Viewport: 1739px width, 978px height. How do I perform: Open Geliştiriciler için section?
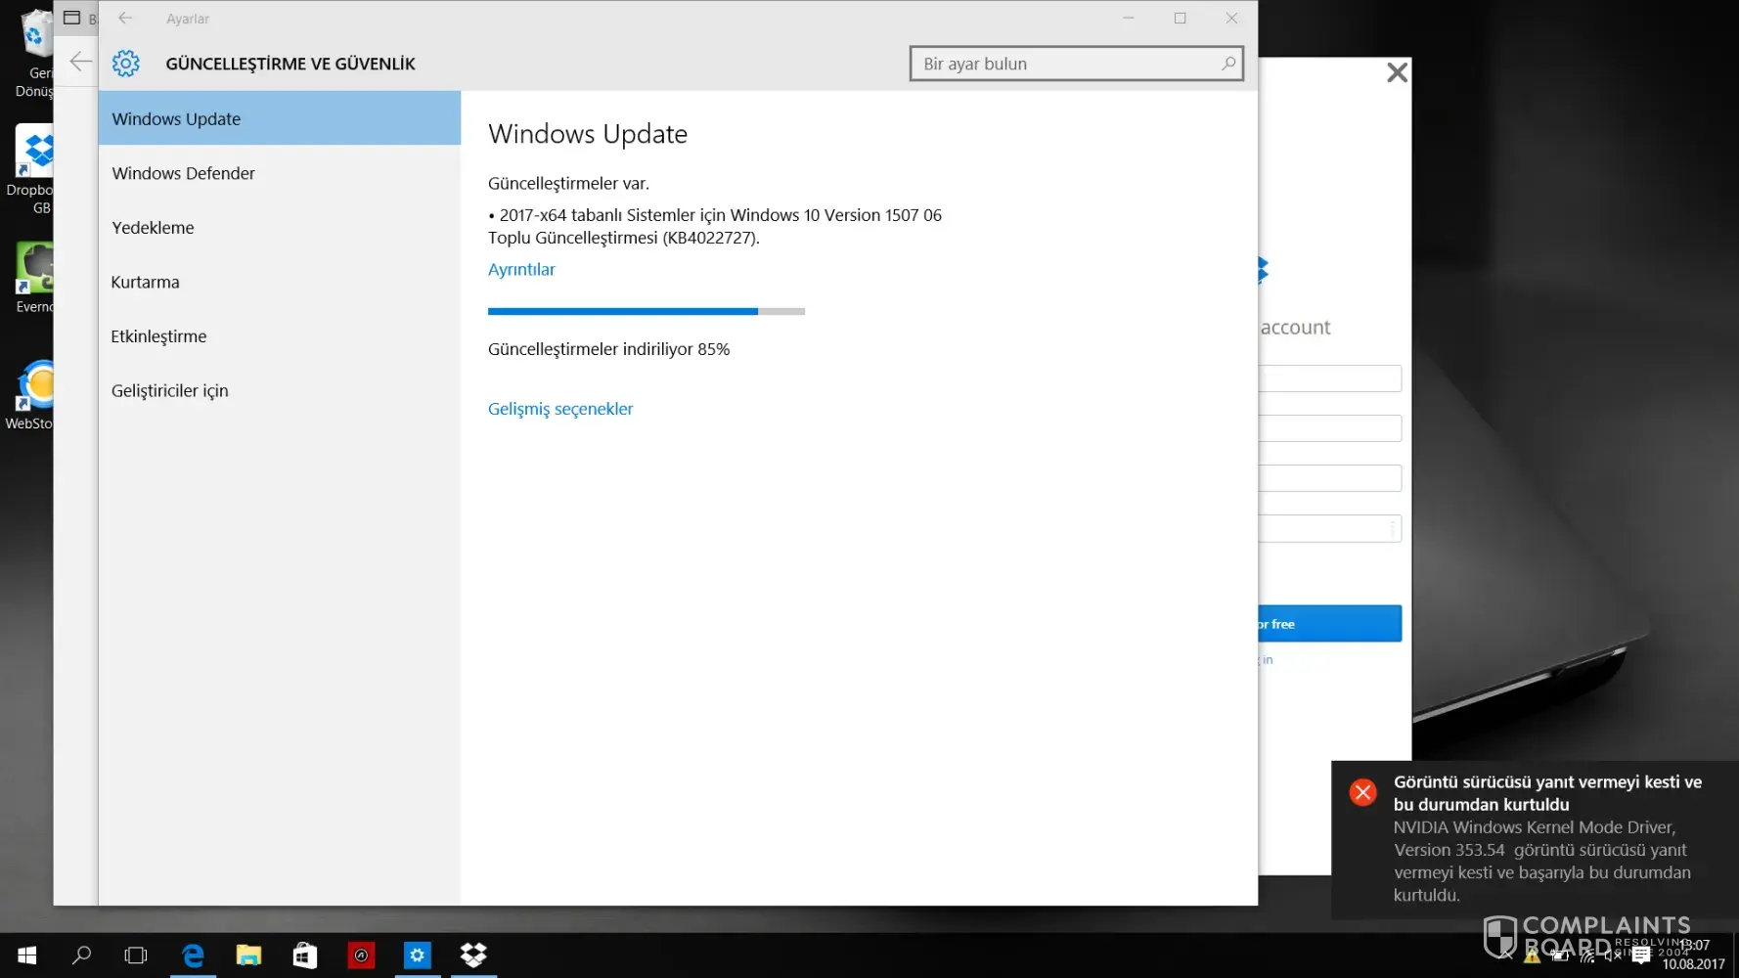click(x=169, y=391)
